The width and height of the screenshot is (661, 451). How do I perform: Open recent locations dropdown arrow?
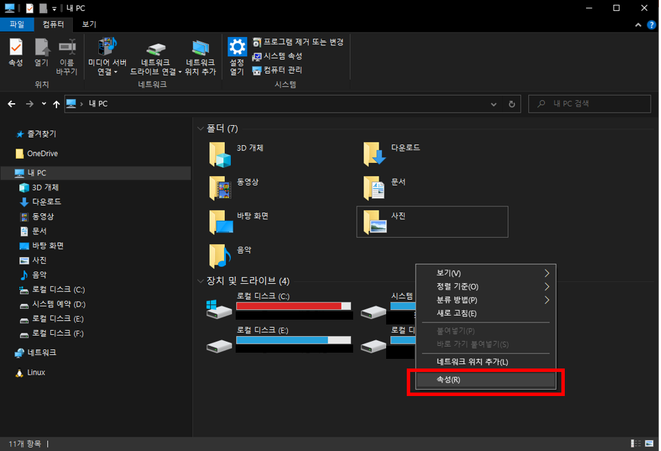[44, 104]
